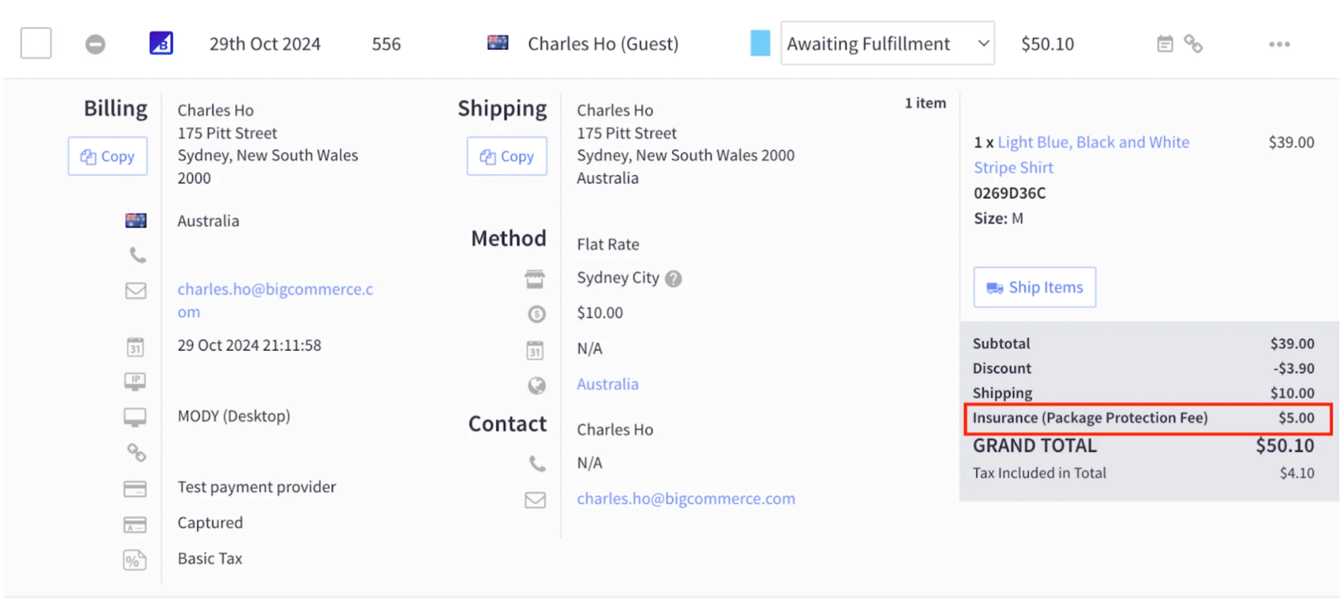Screen dimensions: 1340x599
Task: Collapse order 556 details with minus icon
Action: pyautogui.click(x=96, y=44)
